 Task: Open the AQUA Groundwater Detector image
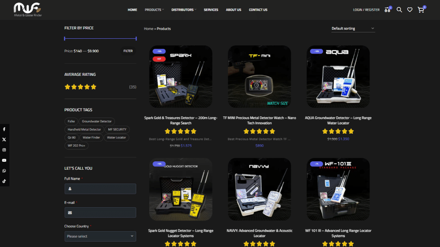click(338, 76)
